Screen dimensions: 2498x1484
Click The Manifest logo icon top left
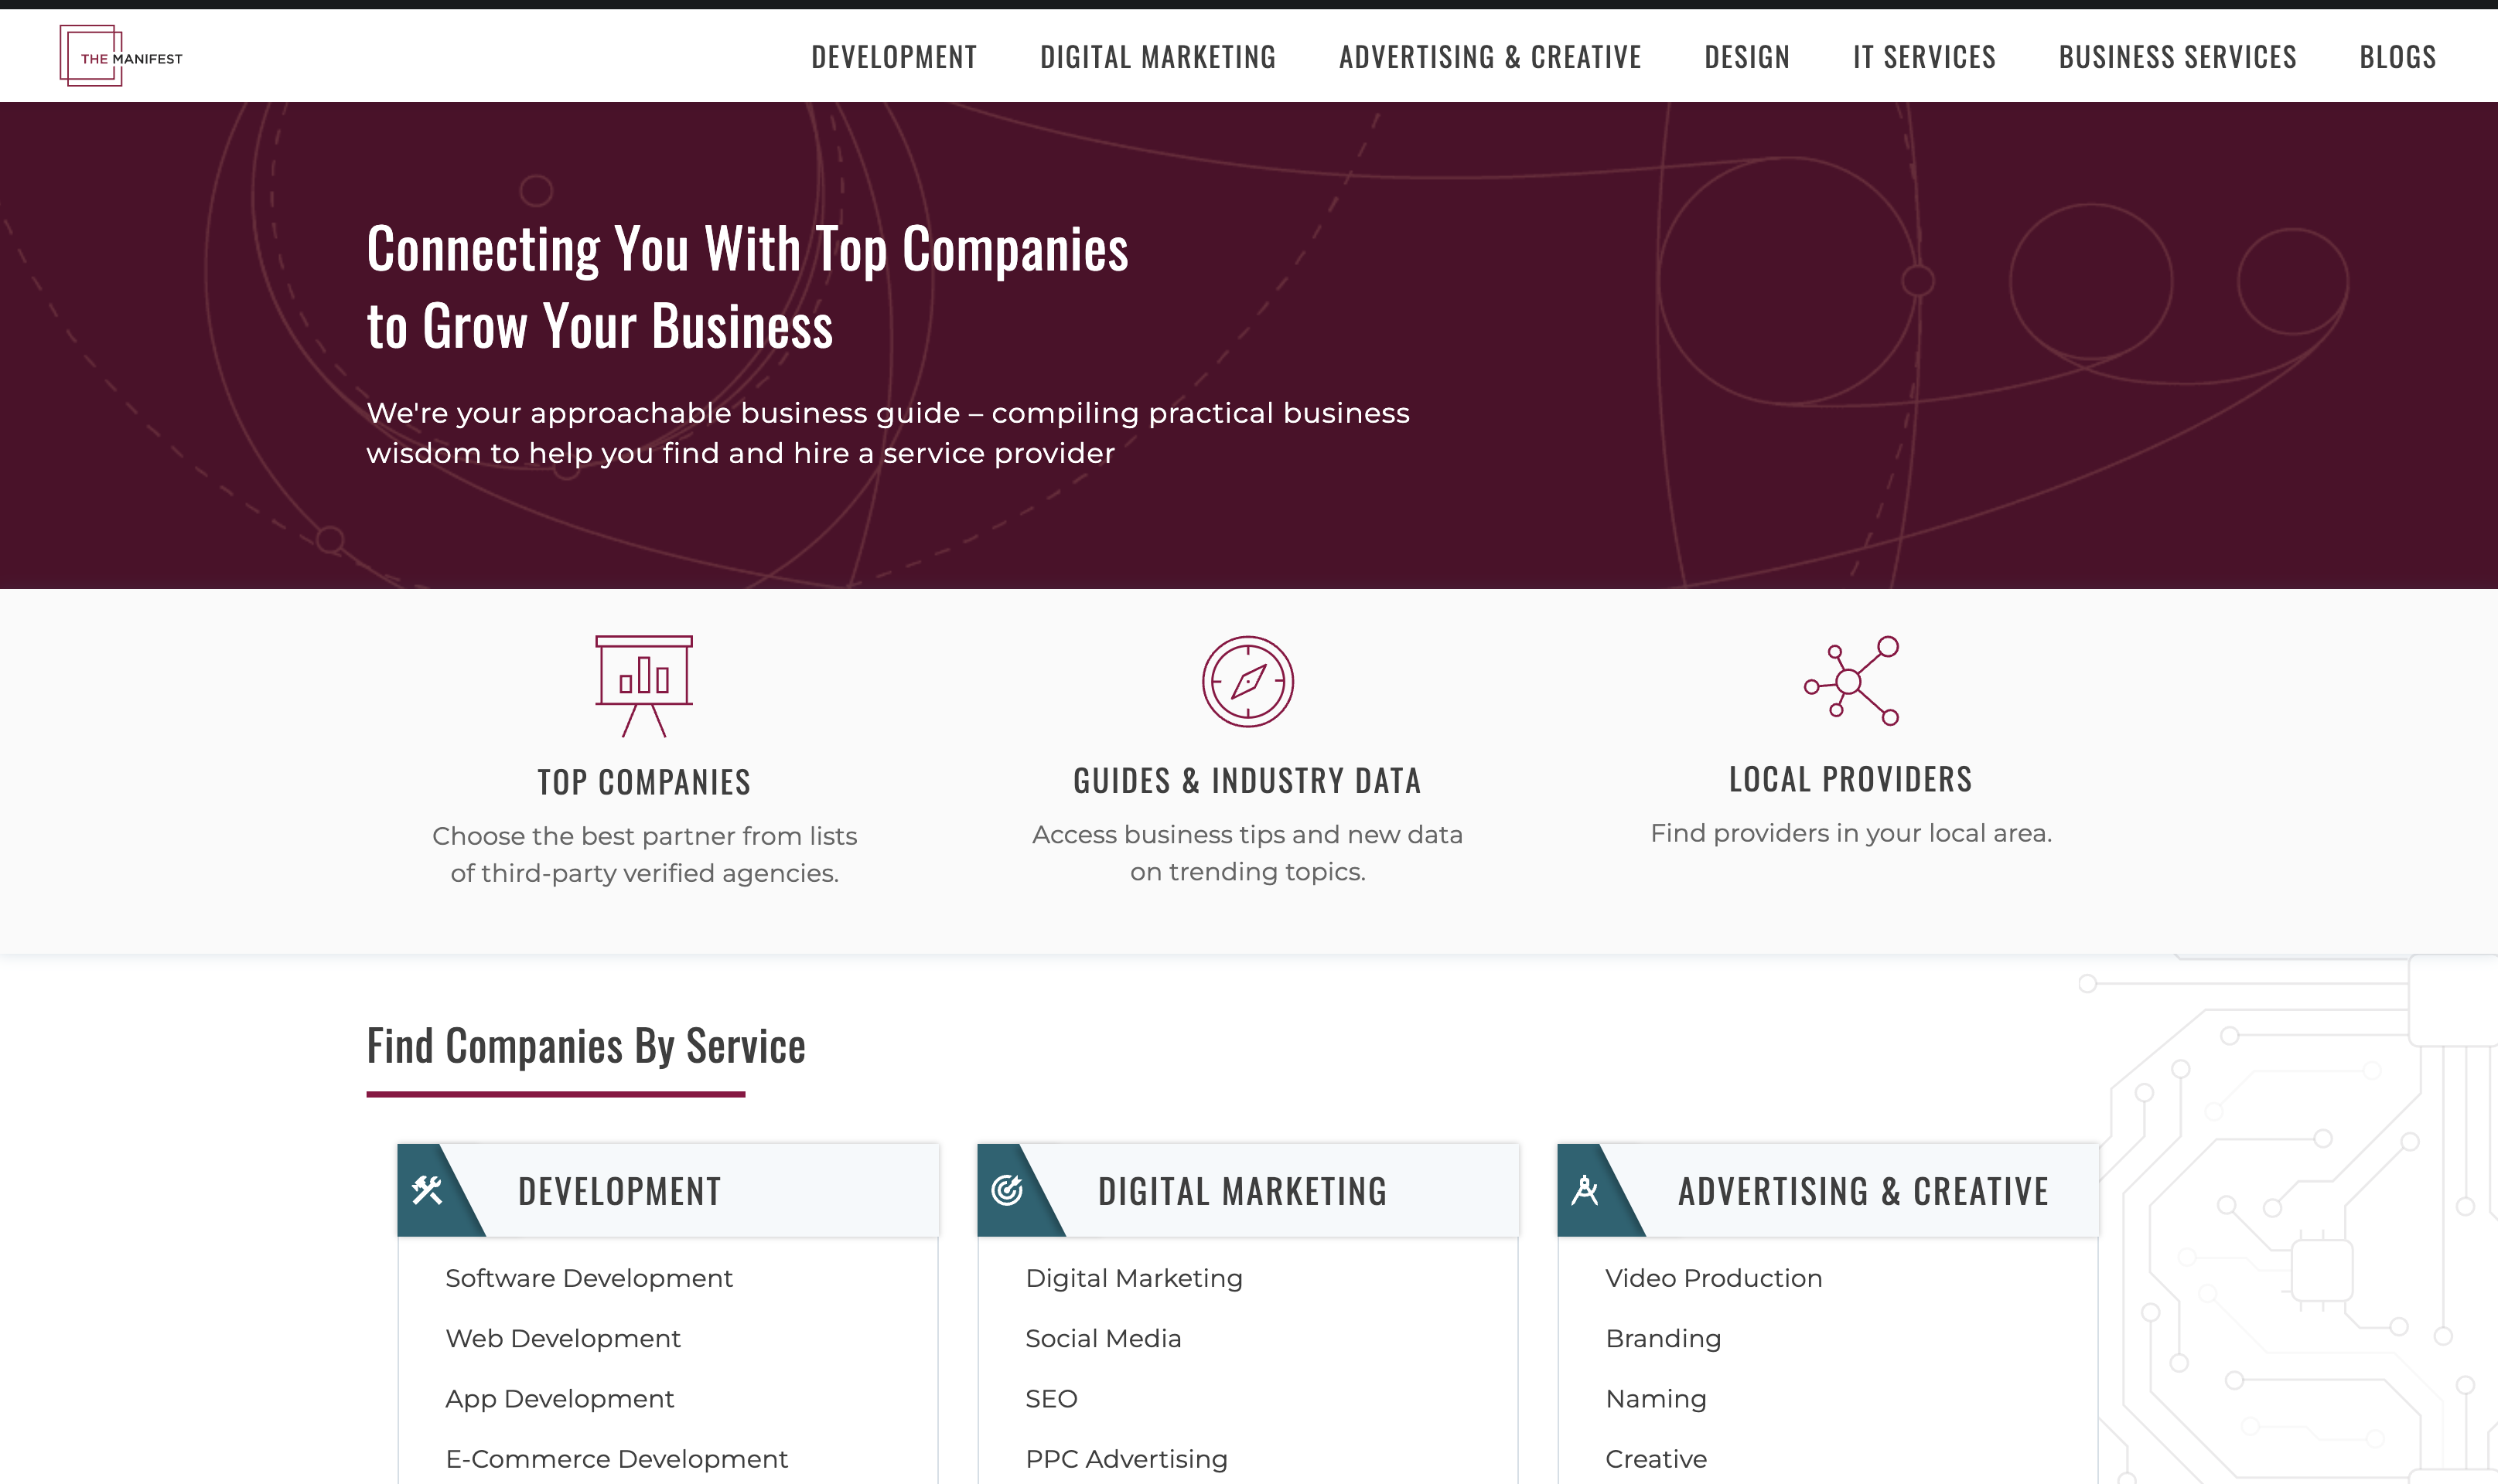(117, 56)
